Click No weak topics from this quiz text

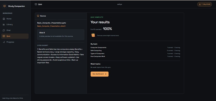pyautogui.click(x=101, y=67)
